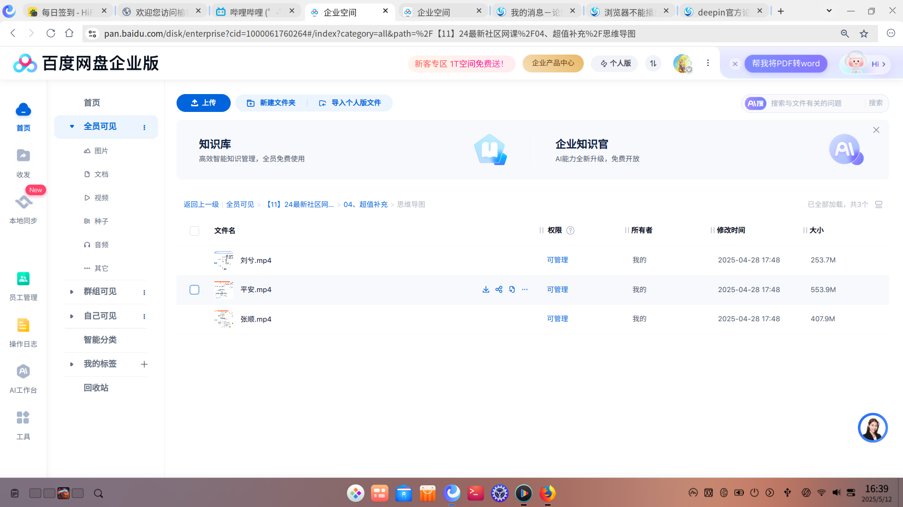The height and width of the screenshot is (507, 903).
Task: Open 收发 in the left sidebar
Action: 23,163
